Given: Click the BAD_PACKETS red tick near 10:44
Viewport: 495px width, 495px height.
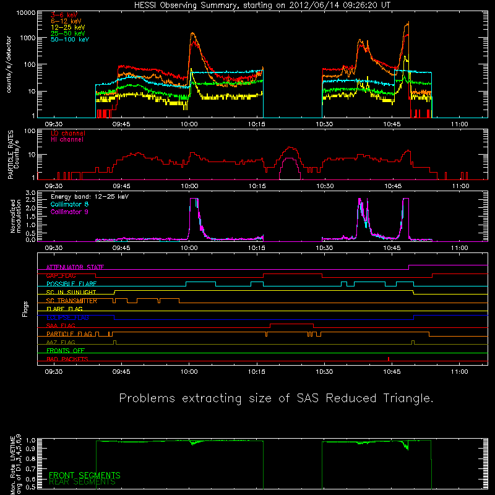Looking at the screenshot, I should [x=389, y=359].
